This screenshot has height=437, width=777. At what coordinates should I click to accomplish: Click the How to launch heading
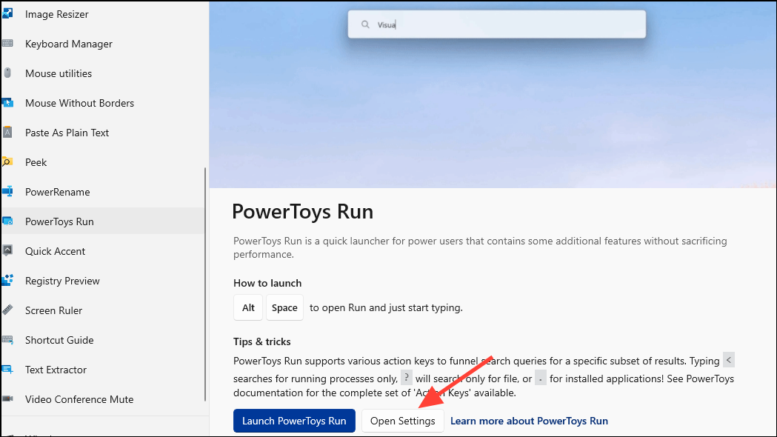[267, 283]
